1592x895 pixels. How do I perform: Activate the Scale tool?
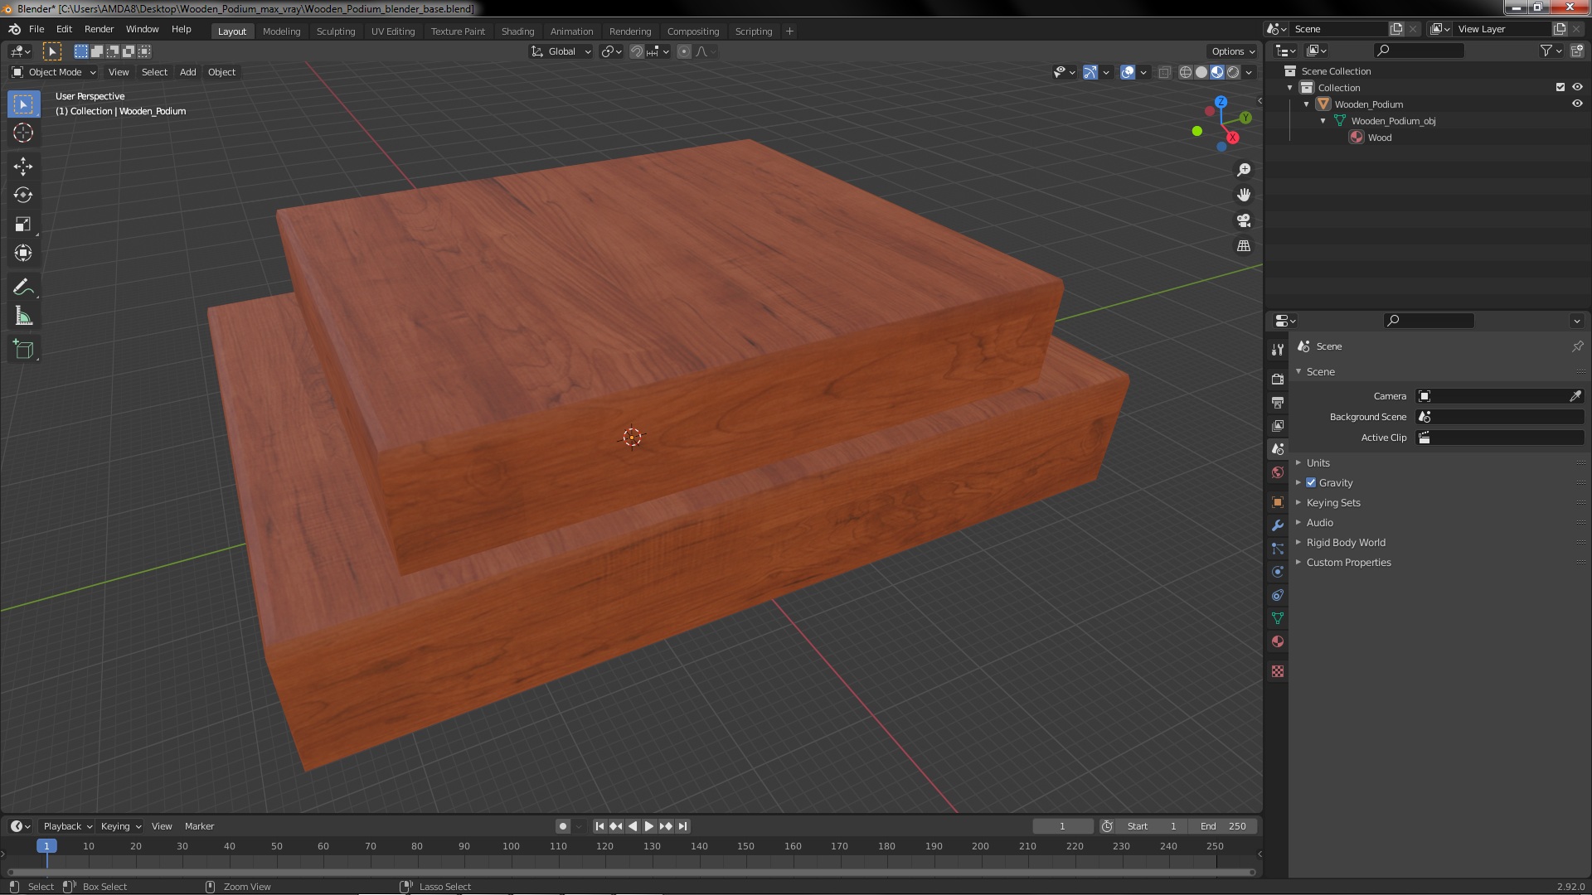[23, 225]
